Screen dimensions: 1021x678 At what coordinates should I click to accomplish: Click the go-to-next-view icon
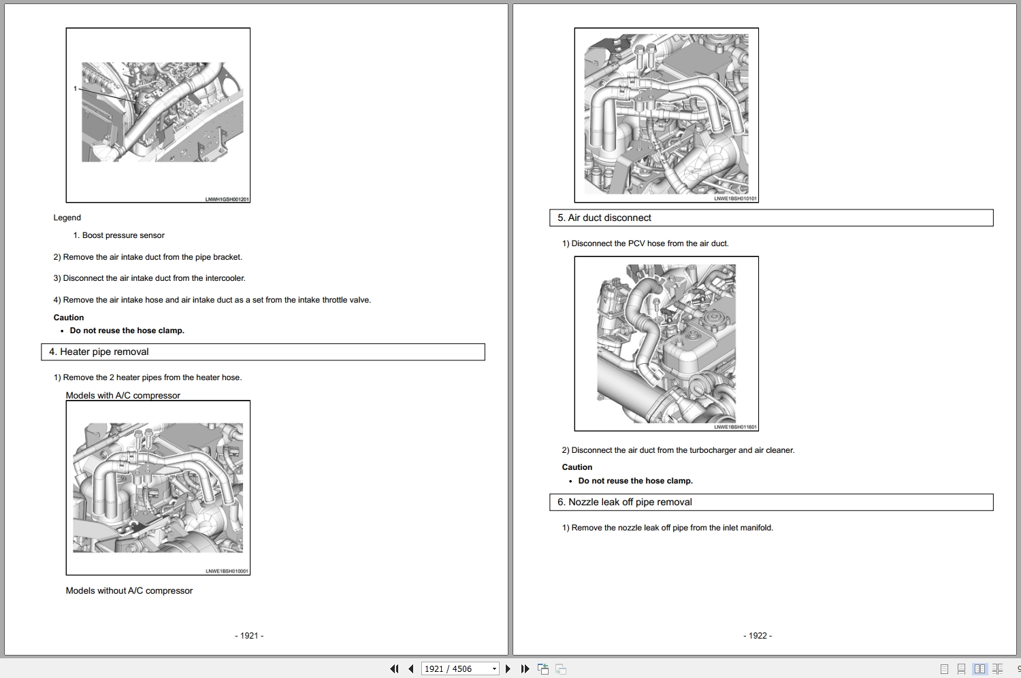561,669
